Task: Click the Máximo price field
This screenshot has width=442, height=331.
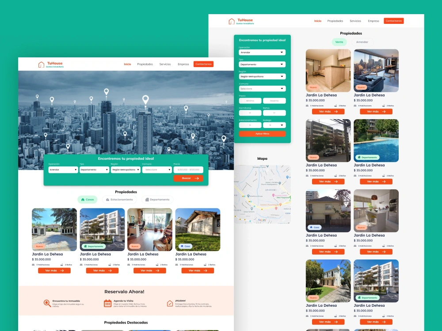Action: 274,101
